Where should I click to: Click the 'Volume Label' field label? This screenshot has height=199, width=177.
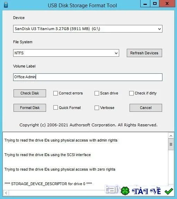pos(24,66)
